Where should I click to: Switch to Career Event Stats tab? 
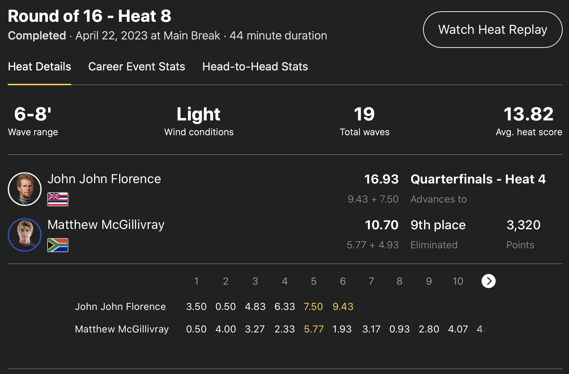tap(137, 67)
